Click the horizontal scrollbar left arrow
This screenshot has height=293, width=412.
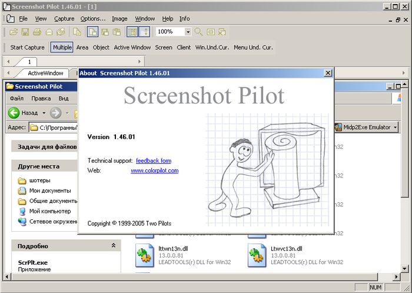pyautogui.click(x=7, y=276)
